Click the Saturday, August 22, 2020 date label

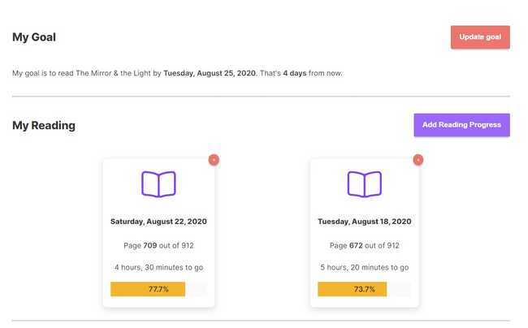[x=158, y=222]
